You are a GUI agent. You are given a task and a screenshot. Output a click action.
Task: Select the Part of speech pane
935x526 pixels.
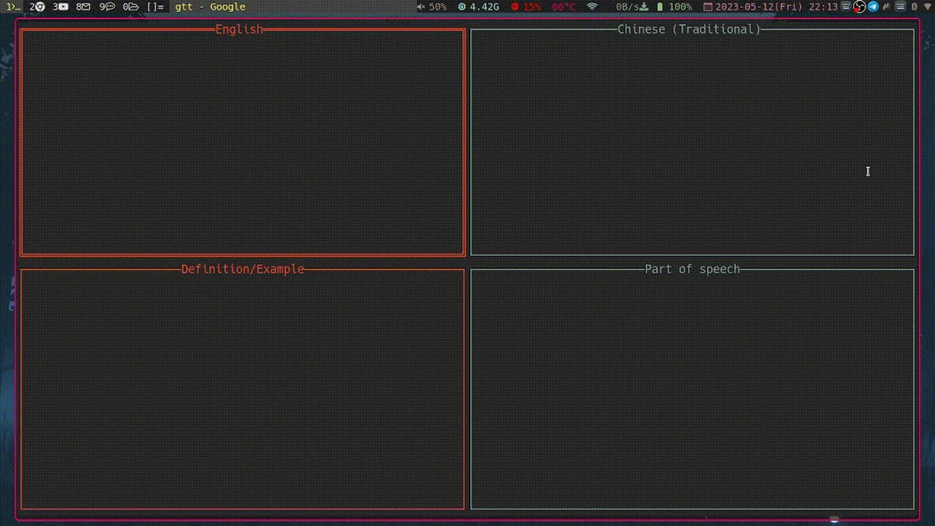(x=691, y=388)
